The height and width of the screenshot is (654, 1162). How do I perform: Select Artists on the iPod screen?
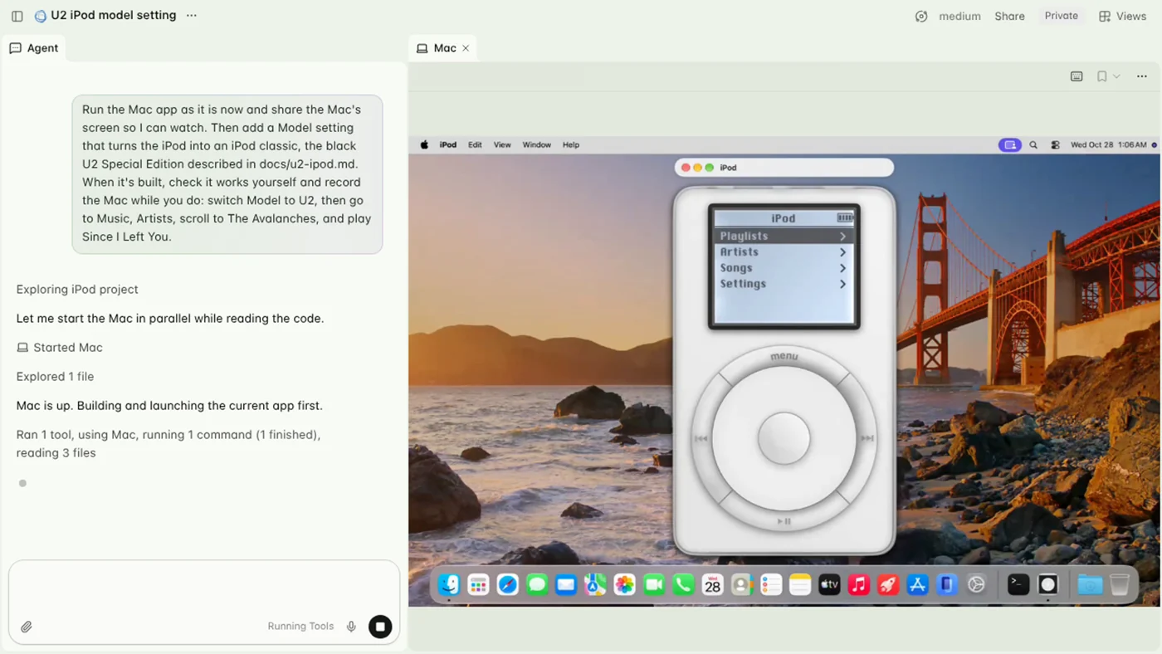[x=784, y=252]
